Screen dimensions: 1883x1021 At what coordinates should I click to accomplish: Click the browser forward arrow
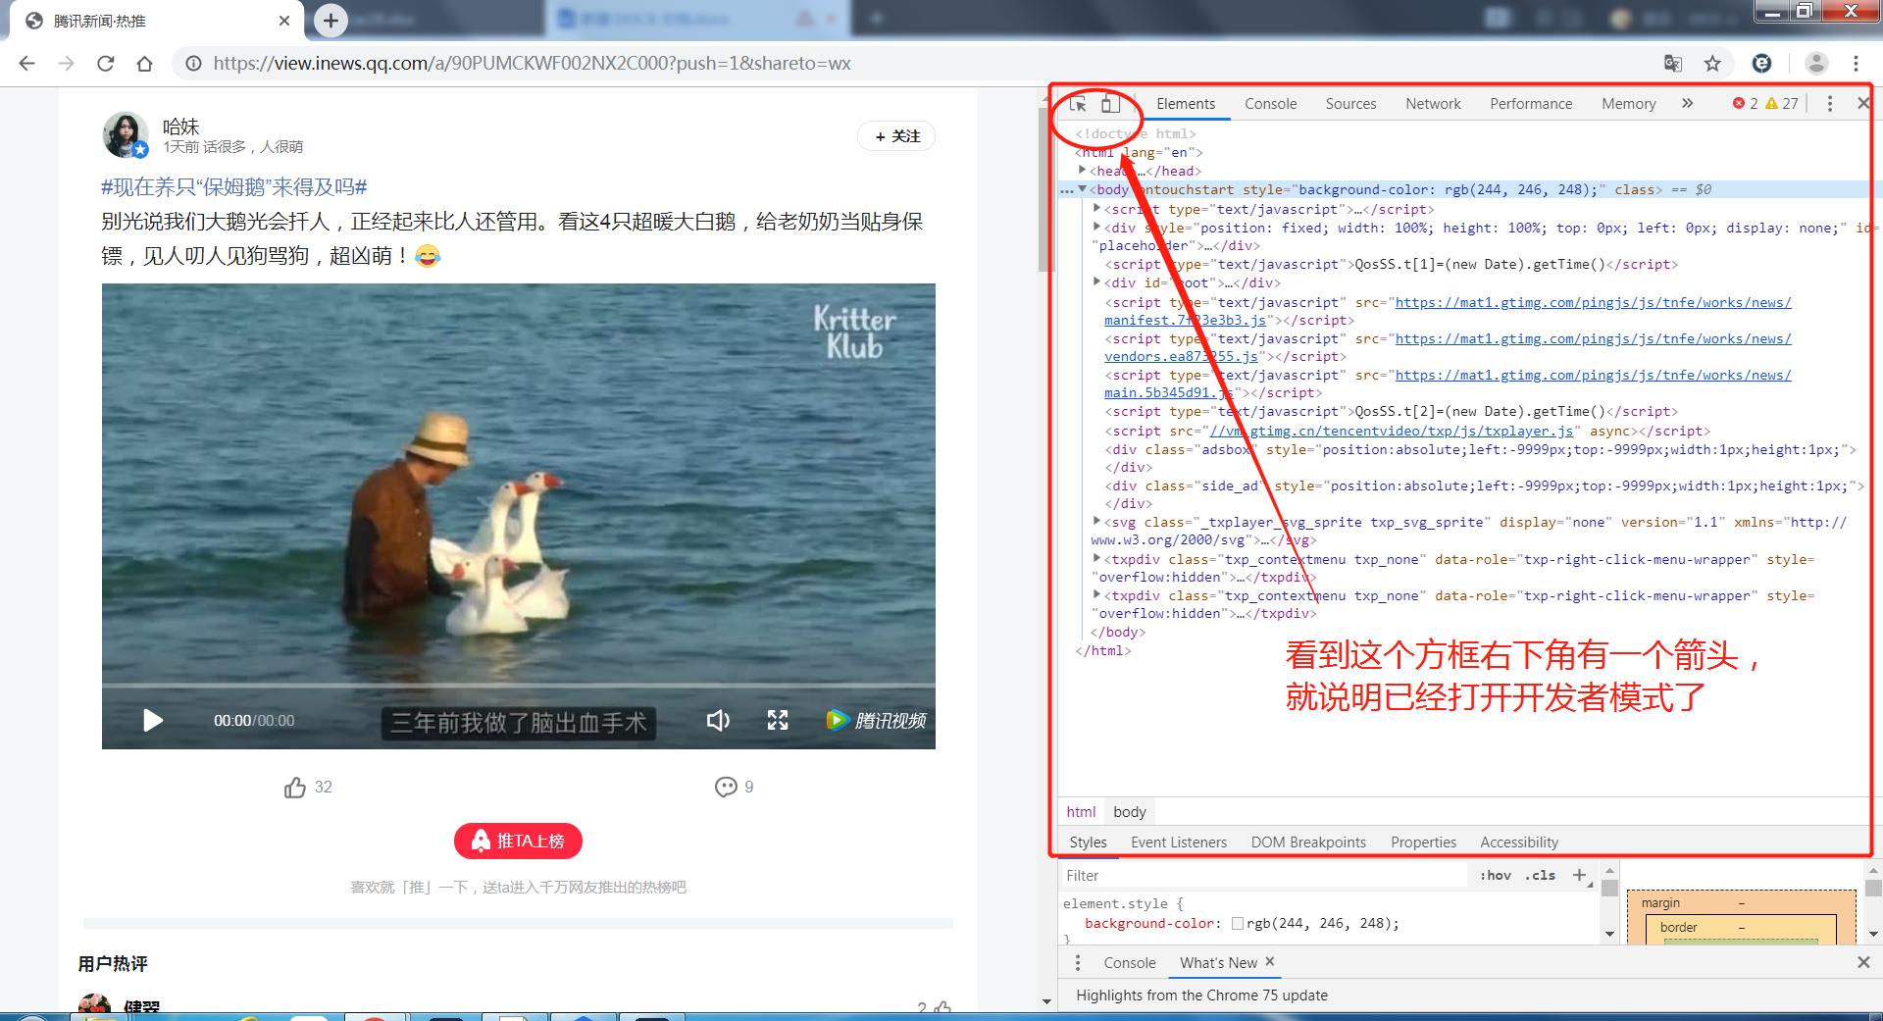pyautogui.click(x=66, y=64)
